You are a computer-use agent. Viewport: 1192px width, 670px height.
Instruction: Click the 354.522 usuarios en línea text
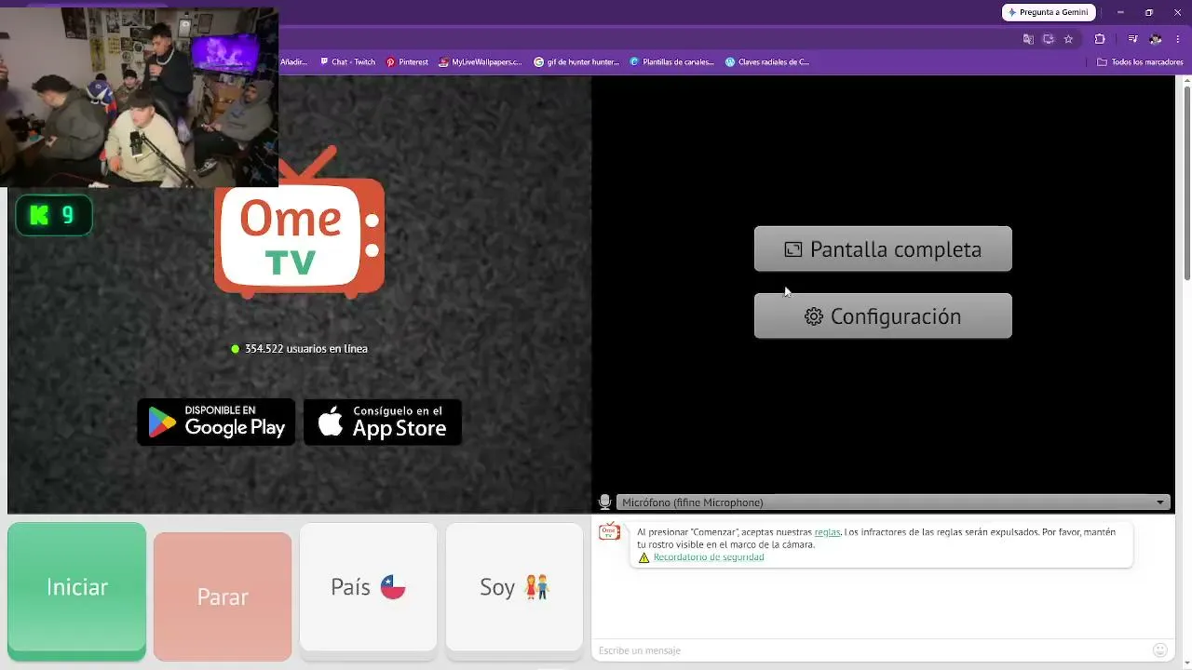coord(305,349)
